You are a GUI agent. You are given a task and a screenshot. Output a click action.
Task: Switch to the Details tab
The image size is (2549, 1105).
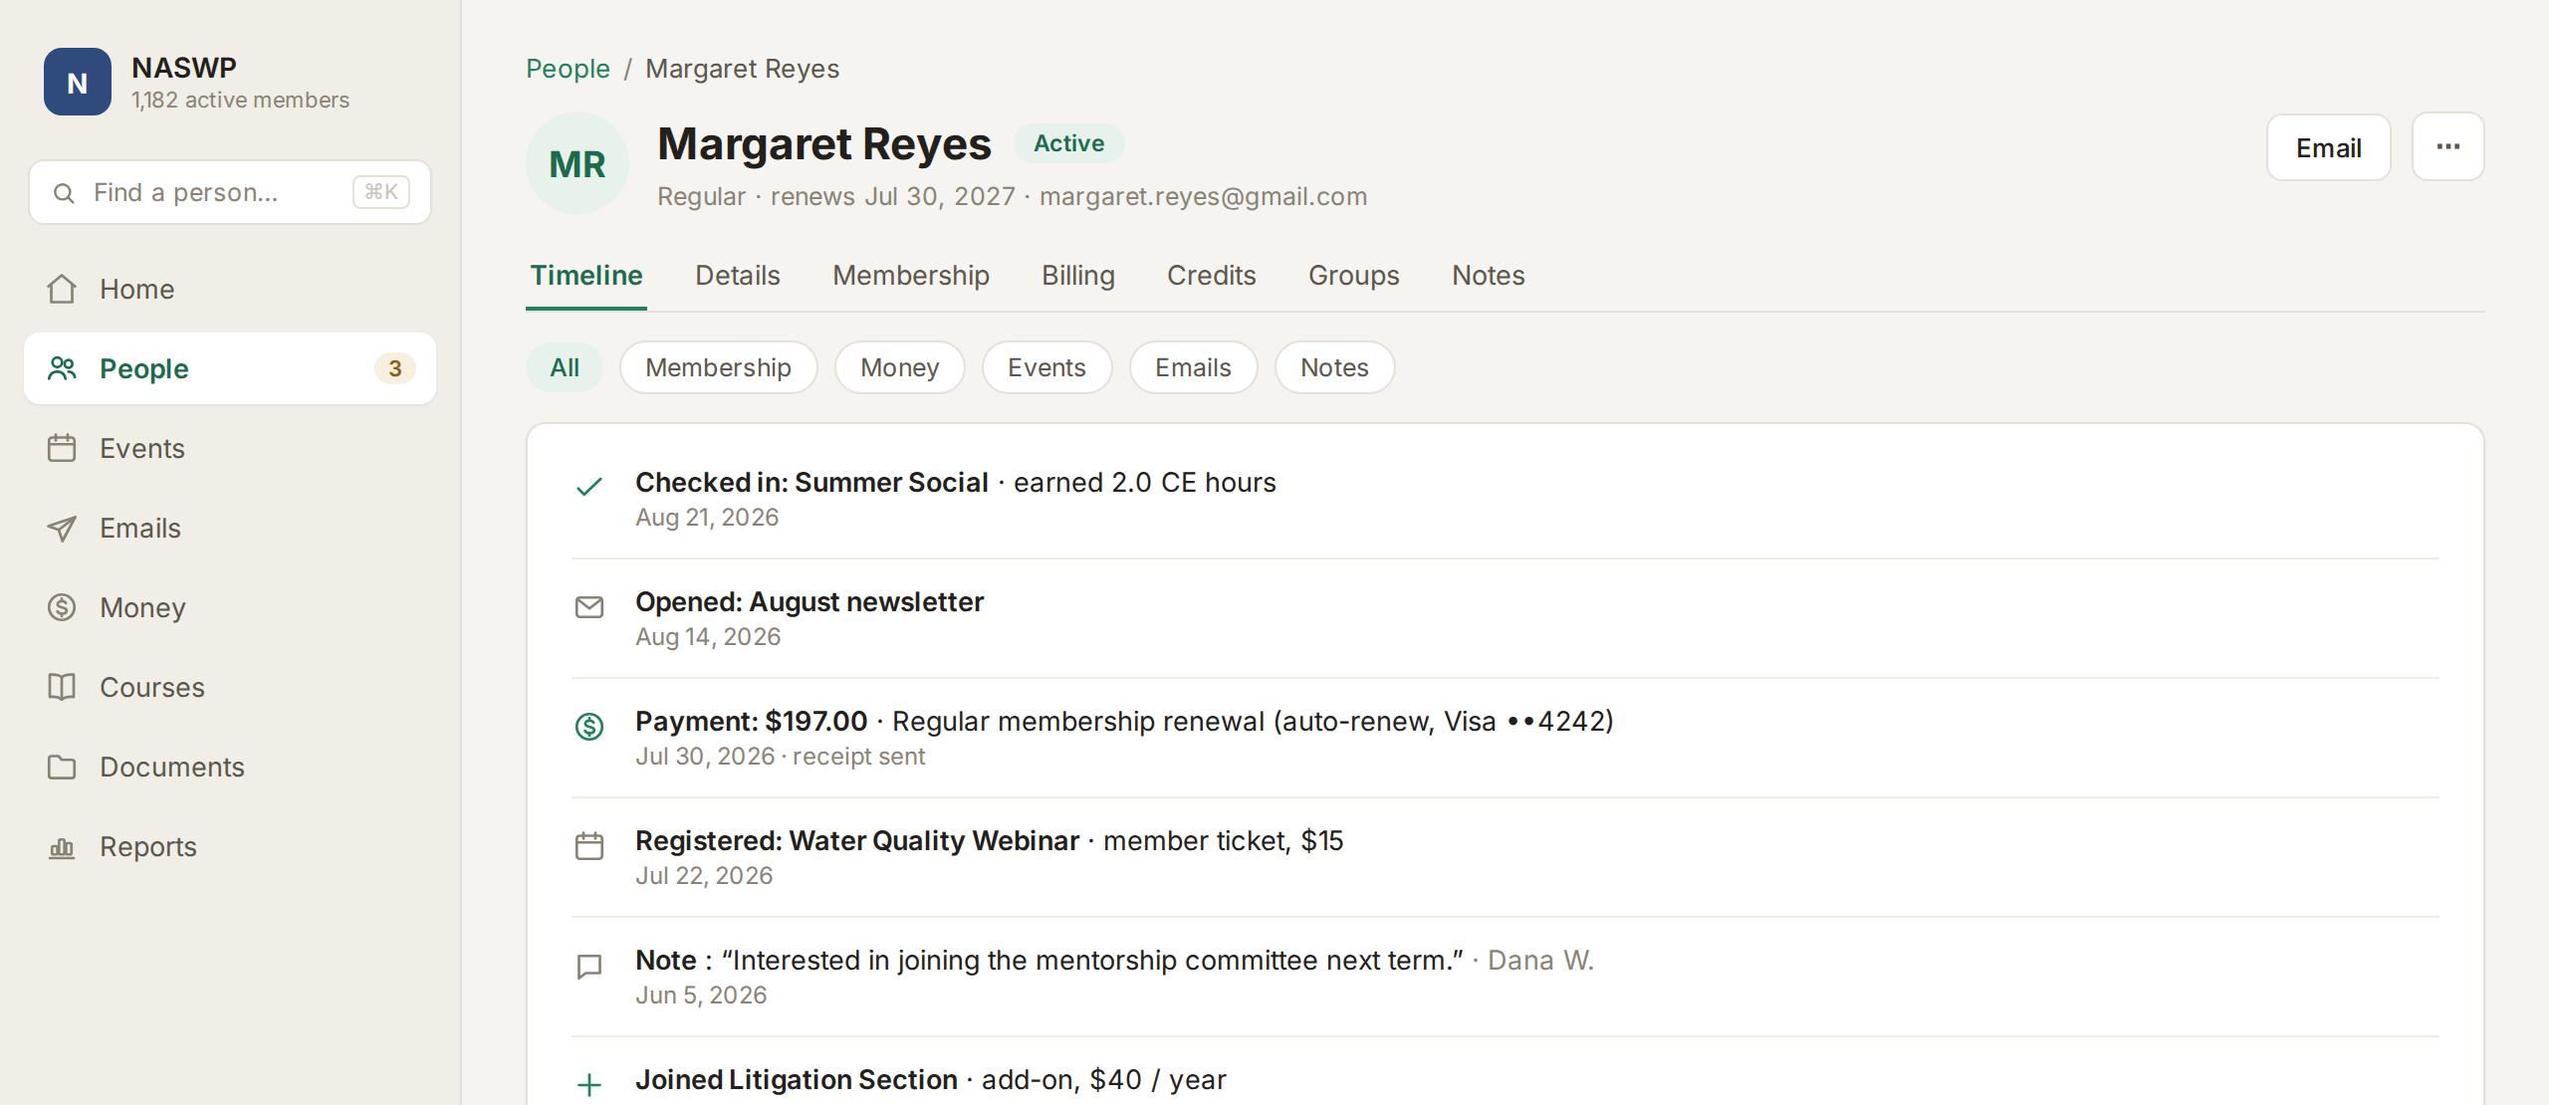tap(738, 276)
